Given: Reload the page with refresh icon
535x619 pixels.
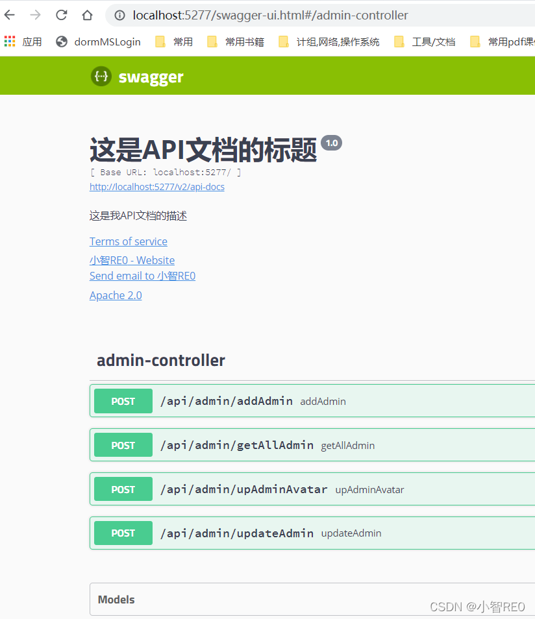Looking at the screenshot, I should click(x=61, y=15).
